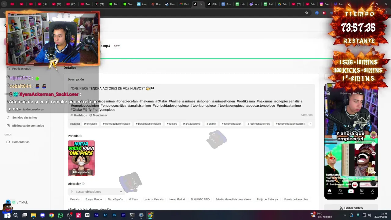Tap Home in the phone preview navigation
Screen dimensions: 391x220
[329, 191]
